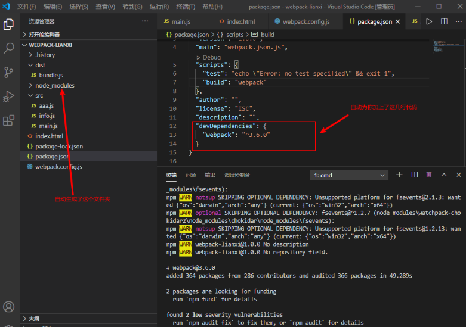Select package.json in the file tree
466x327 pixels.
click(88, 157)
